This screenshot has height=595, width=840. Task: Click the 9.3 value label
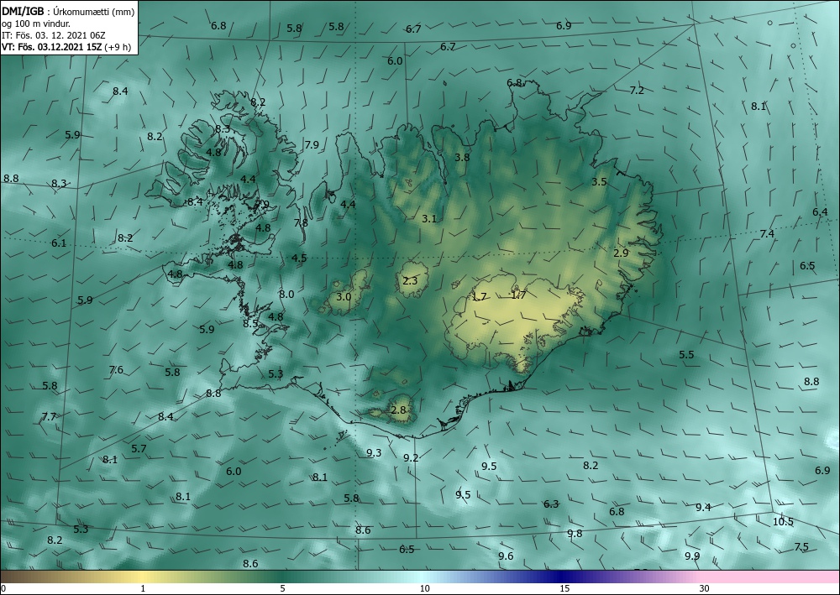[374, 452]
